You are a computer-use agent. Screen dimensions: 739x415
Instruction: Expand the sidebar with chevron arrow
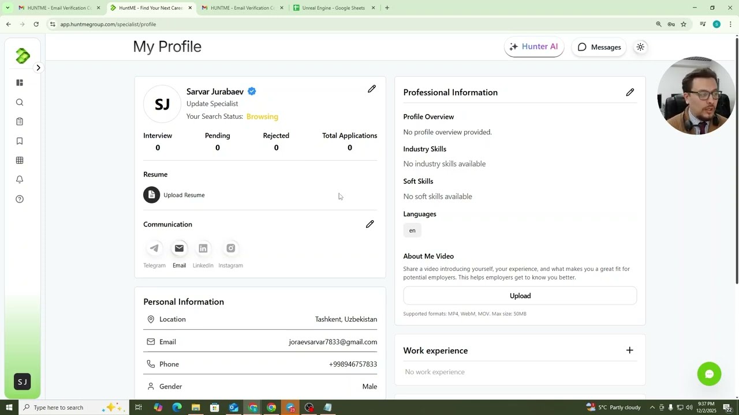click(38, 68)
